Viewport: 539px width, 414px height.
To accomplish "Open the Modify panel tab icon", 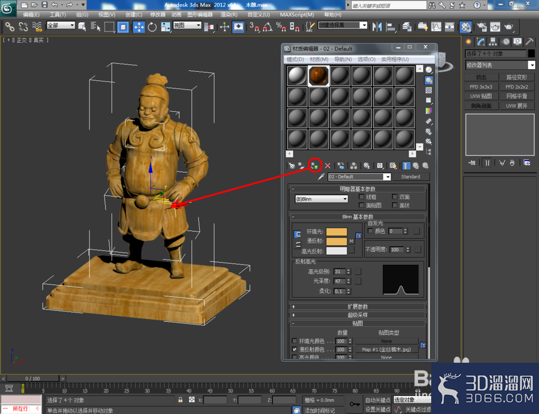I will (481, 42).
